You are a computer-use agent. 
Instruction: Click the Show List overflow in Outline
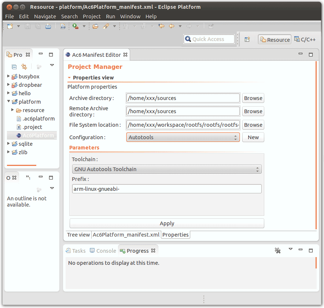coord(28,177)
